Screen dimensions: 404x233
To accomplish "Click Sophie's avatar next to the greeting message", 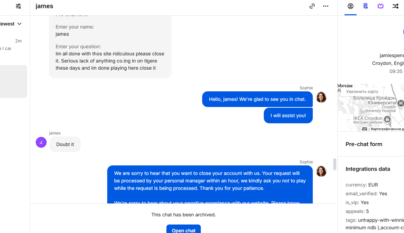I will pyautogui.click(x=321, y=97).
